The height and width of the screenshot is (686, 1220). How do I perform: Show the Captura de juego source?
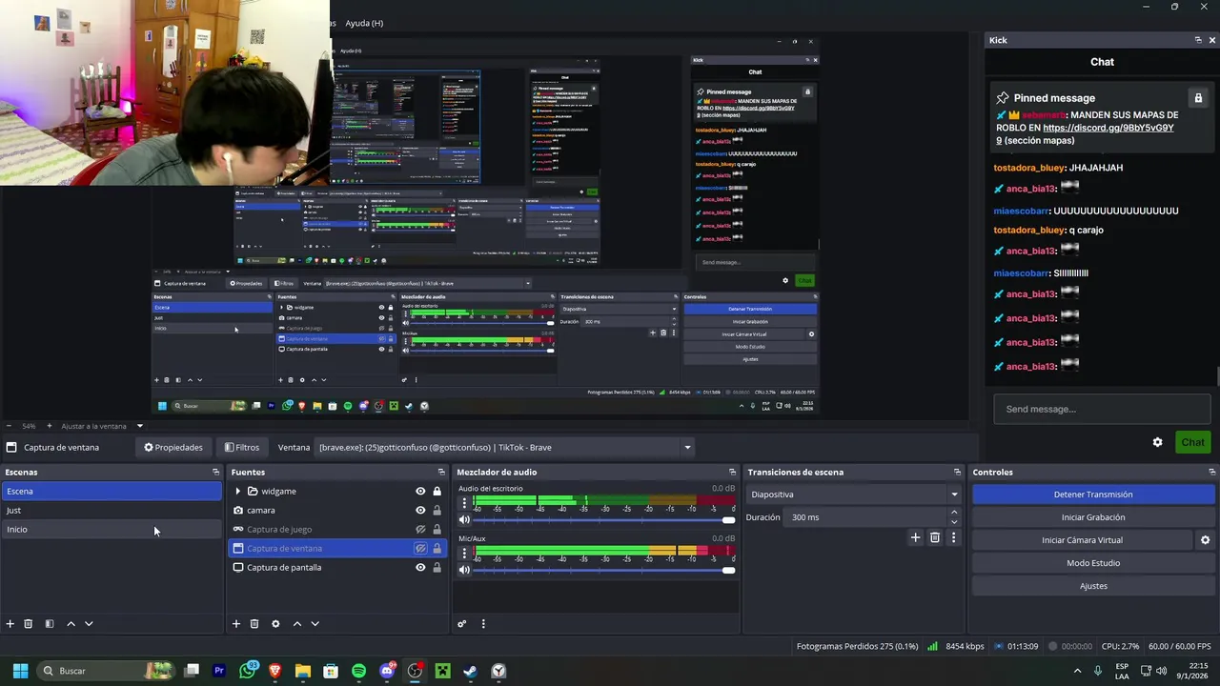(x=420, y=529)
